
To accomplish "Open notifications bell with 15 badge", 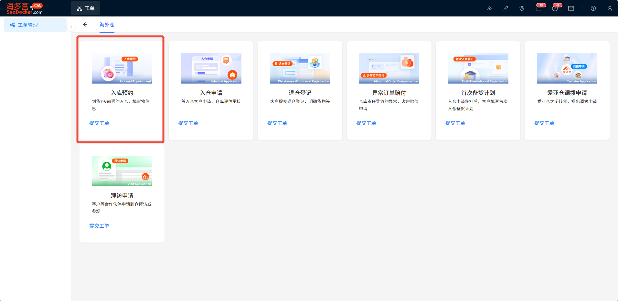I will [x=538, y=8].
